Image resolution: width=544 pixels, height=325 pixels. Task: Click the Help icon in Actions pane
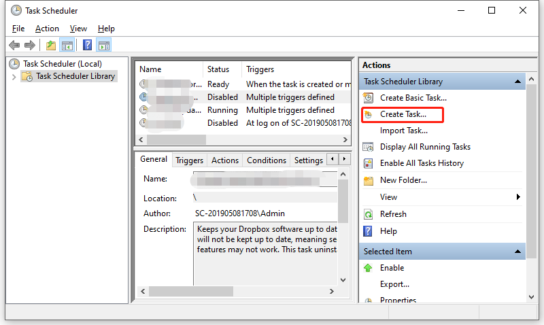(368, 231)
